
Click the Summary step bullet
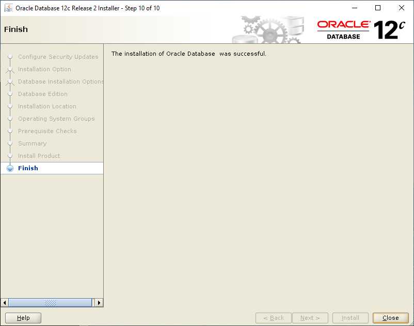[10, 143]
